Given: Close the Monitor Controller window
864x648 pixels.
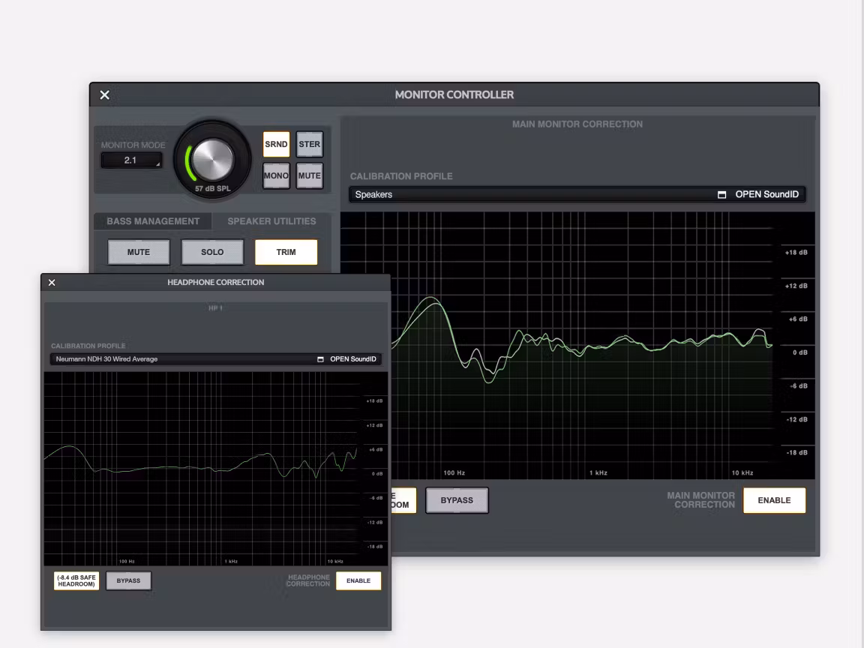Looking at the screenshot, I should click(105, 94).
